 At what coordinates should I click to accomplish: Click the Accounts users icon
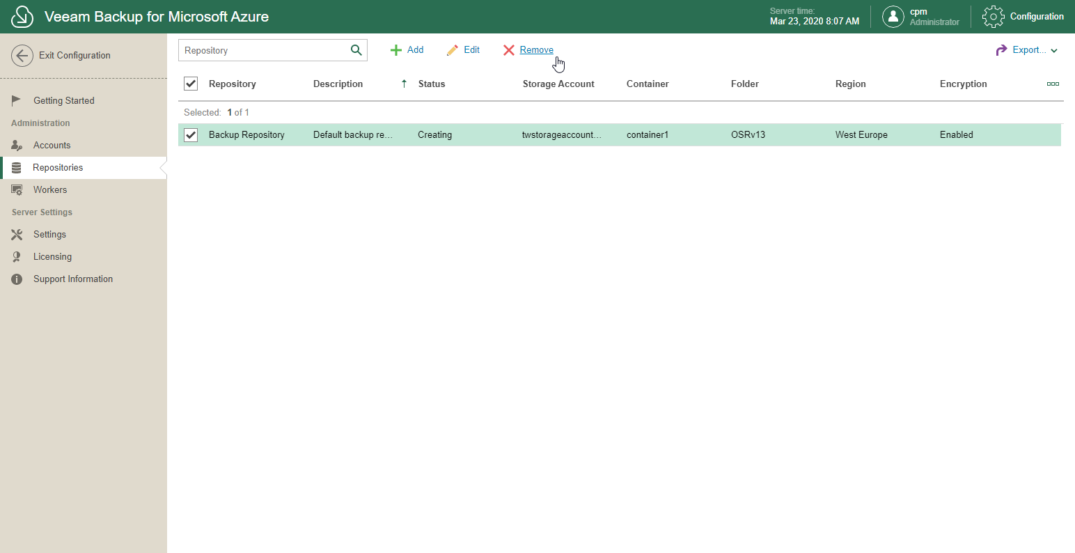point(17,145)
